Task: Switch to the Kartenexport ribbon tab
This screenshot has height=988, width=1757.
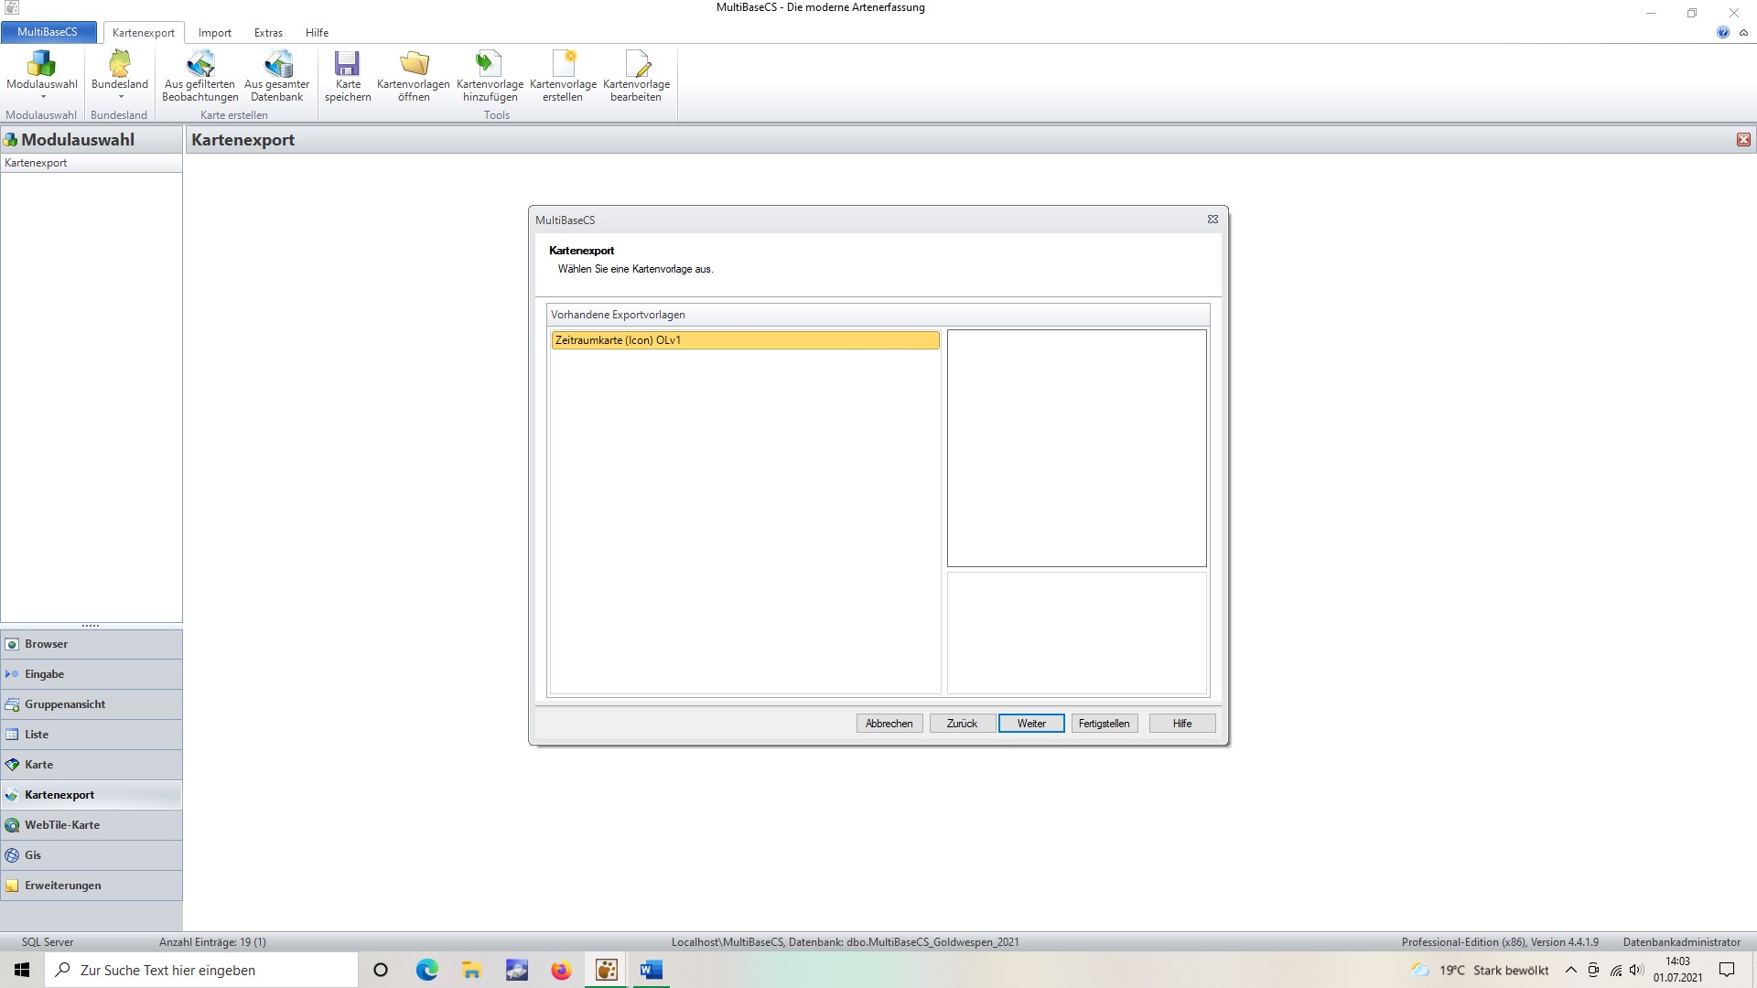Action: (x=144, y=33)
